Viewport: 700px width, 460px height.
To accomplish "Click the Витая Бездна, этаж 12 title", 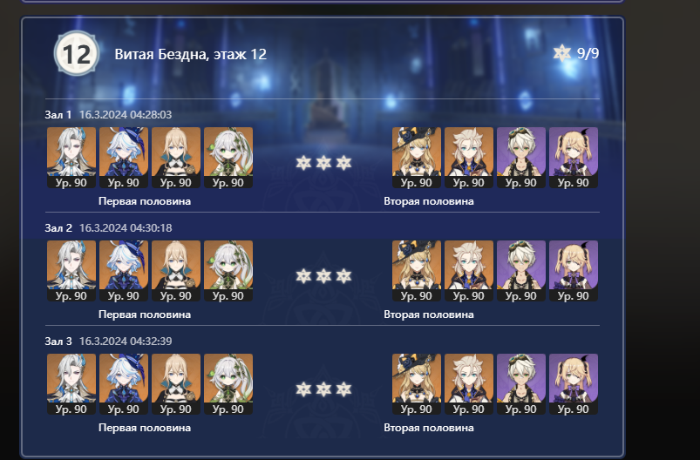I will [191, 54].
